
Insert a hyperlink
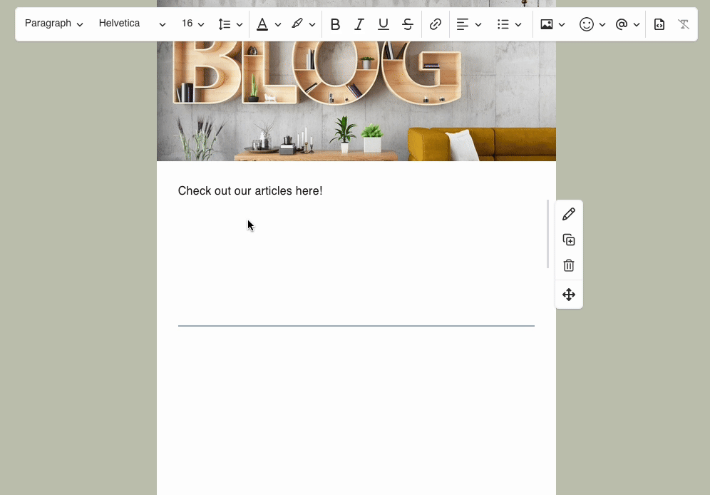[x=436, y=24]
